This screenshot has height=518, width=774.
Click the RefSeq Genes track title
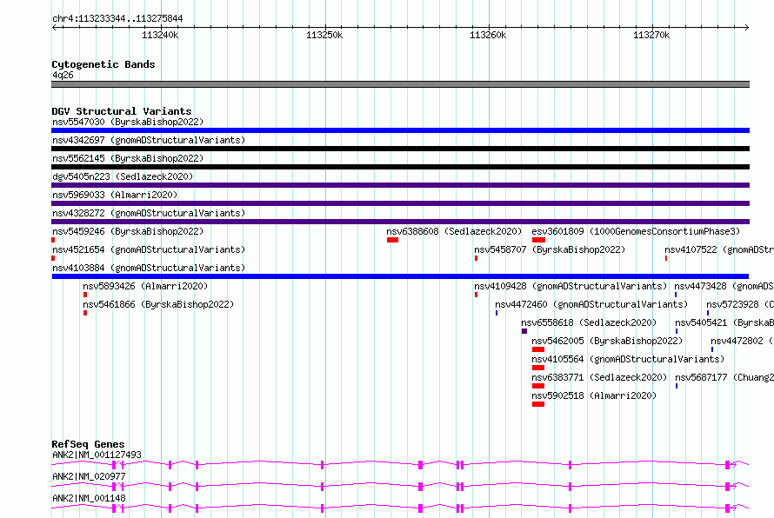point(88,444)
